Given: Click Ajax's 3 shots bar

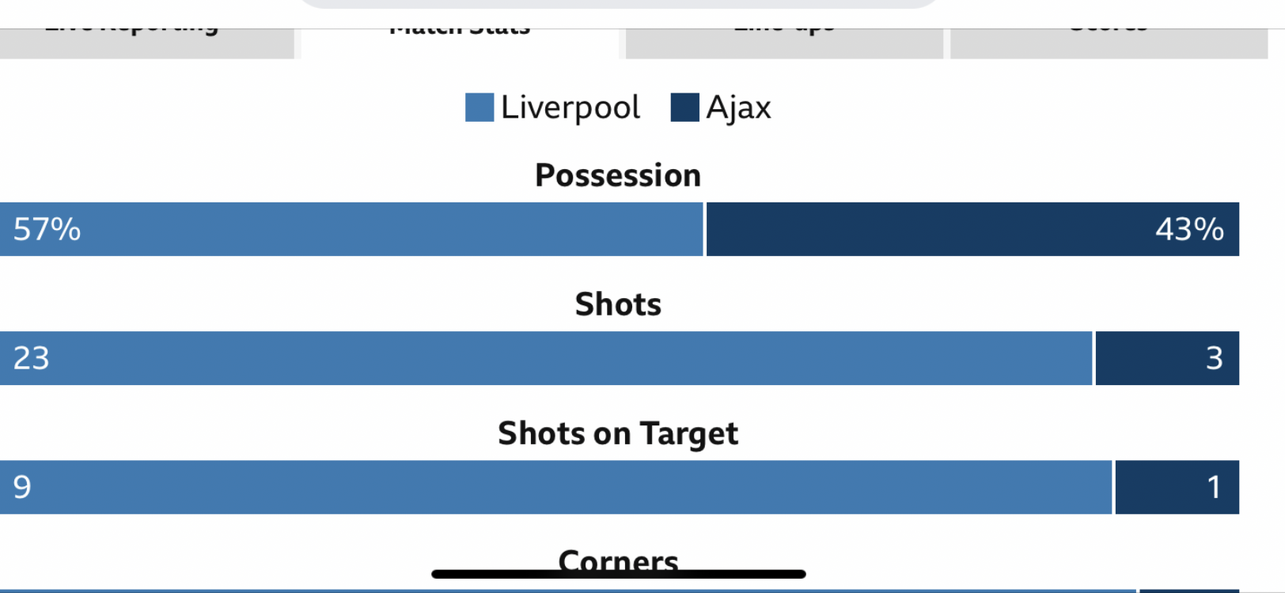Looking at the screenshot, I should click(x=1167, y=358).
